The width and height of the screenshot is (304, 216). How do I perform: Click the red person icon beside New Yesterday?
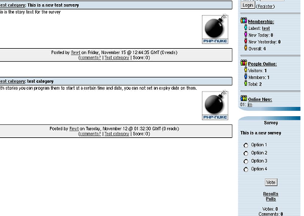[246, 41]
